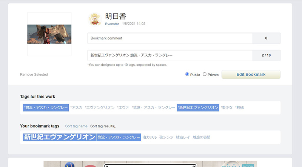Open the 明日香 artwork thumbnail
This screenshot has height=167, width=302.
click(49, 34)
